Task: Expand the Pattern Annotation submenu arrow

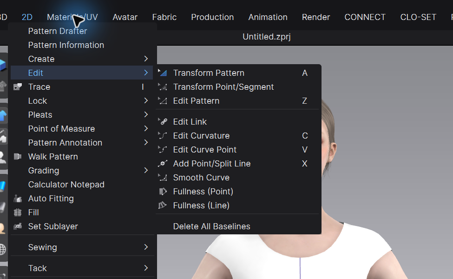Action: [146, 142]
